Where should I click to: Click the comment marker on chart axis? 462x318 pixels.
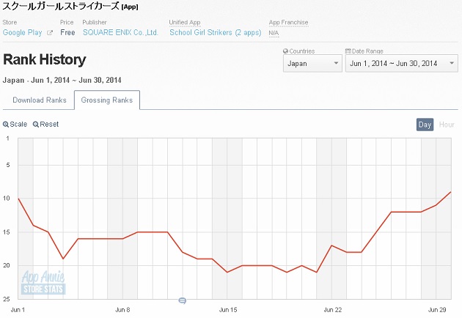(x=183, y=300)
